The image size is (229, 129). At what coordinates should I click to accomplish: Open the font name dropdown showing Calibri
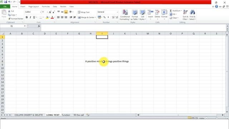(x=40, y=12)
